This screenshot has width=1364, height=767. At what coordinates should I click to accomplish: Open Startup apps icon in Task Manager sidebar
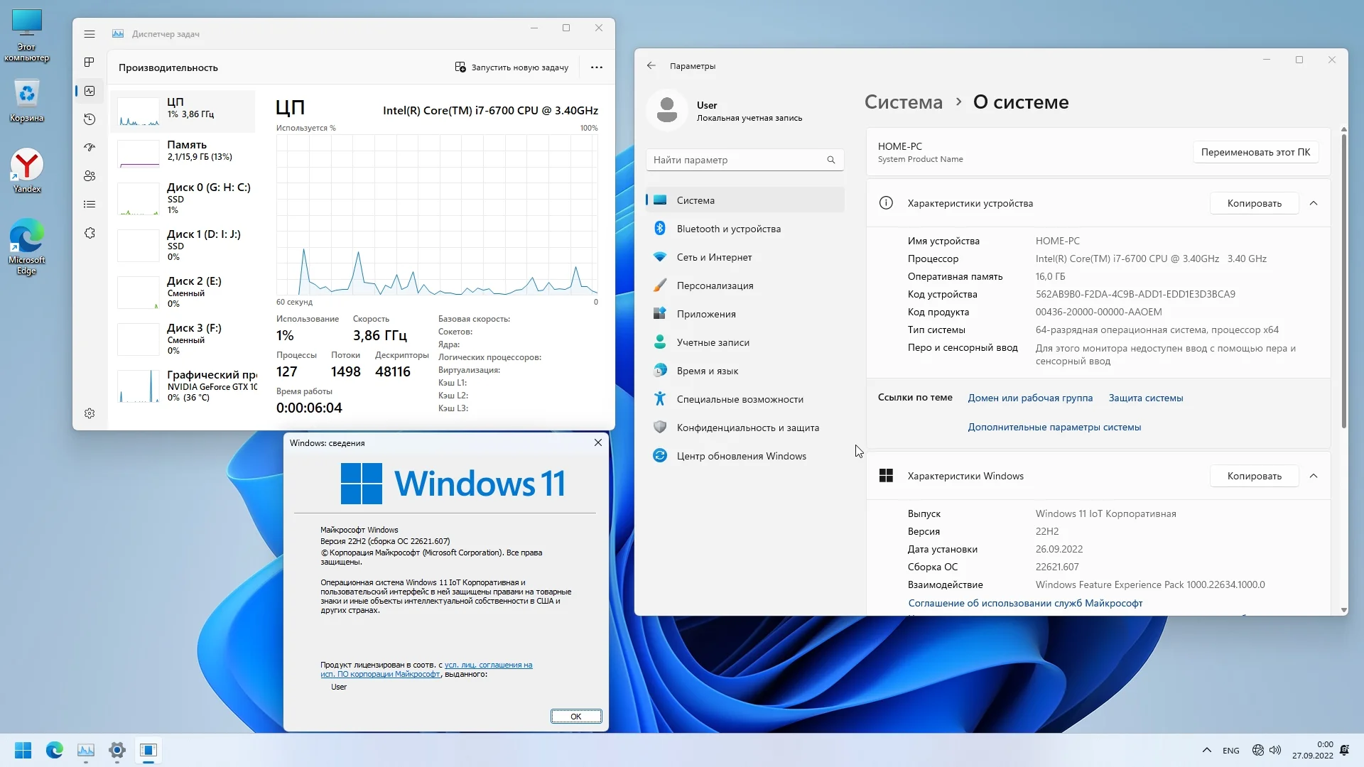90,148
